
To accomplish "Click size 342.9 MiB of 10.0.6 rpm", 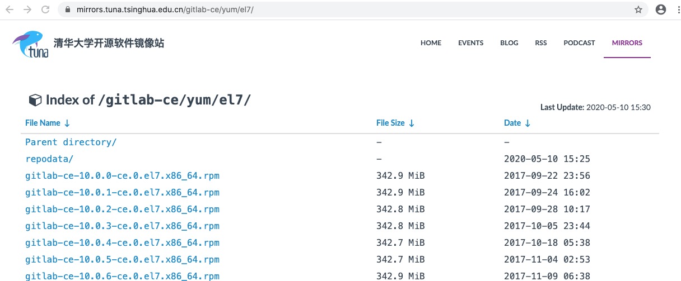I will [400, 276].
